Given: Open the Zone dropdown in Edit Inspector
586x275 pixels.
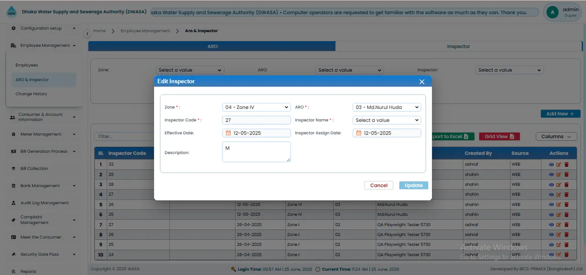Looking at the screenshot, I should 256,108.
